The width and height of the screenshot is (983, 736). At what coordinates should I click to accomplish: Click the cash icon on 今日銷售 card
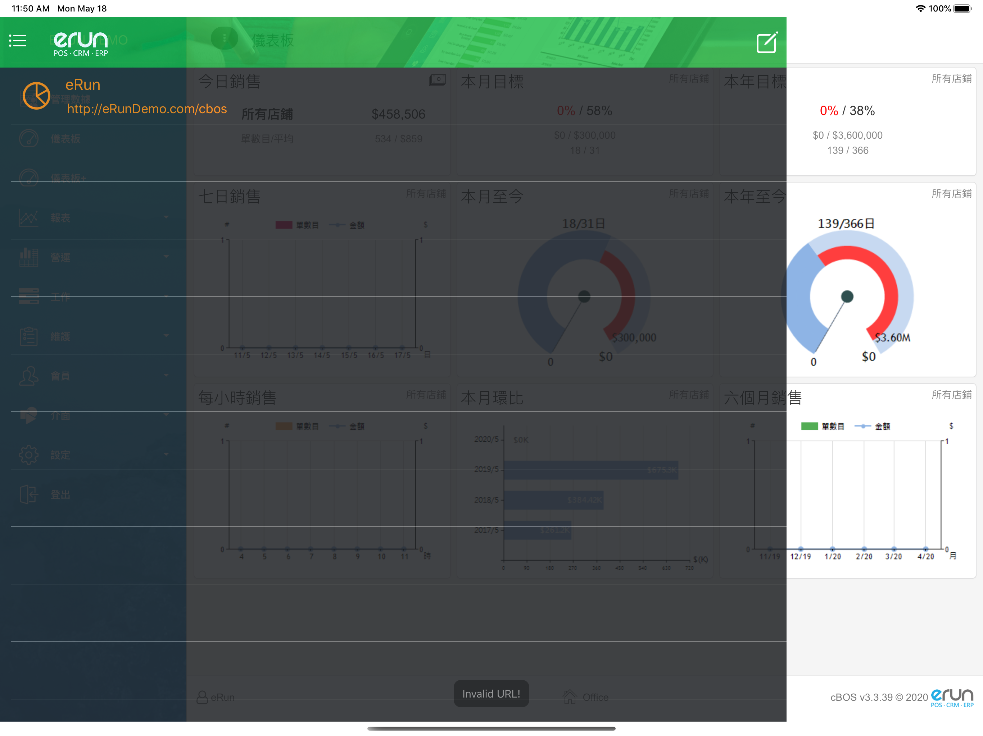point(437,80)
